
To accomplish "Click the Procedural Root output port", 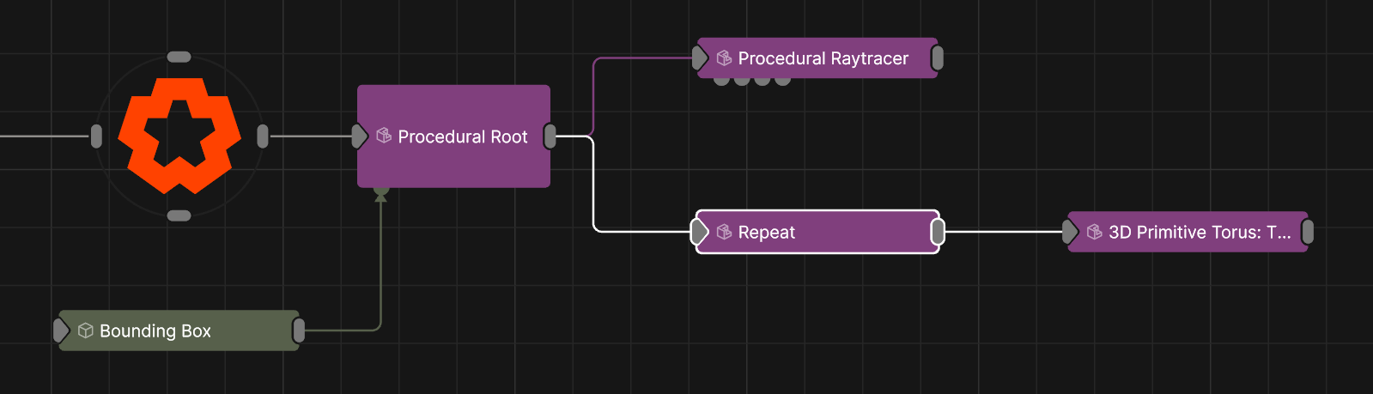I will 550,136.
